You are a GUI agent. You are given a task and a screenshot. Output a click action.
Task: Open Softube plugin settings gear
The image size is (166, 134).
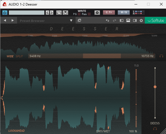(x=141, y=21)
